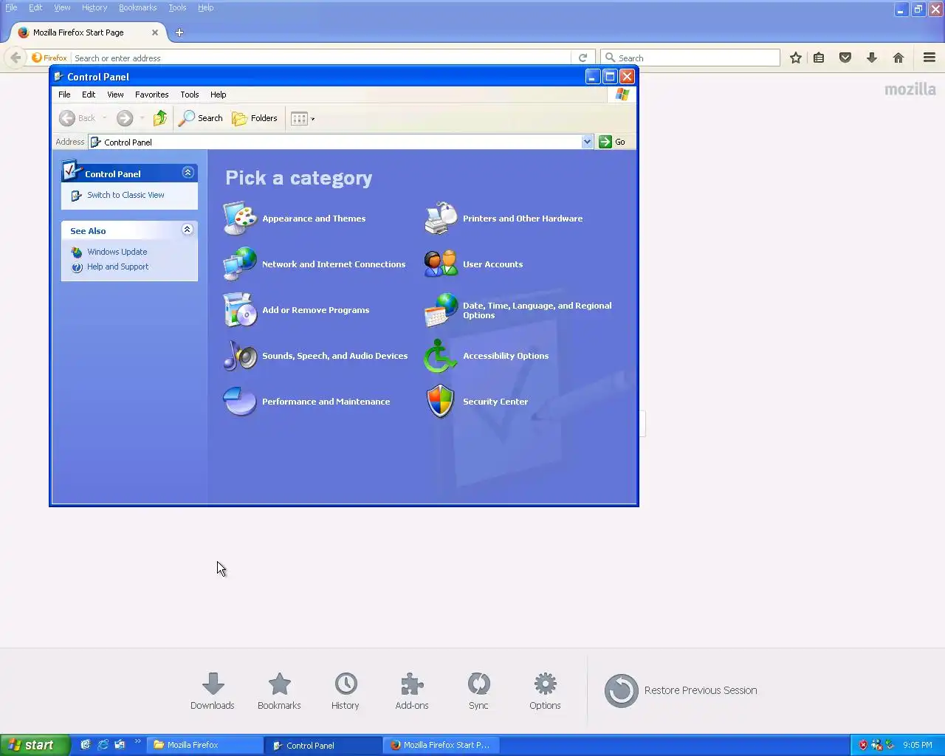Click the Up folder icon in Control Panel toolbar
Screen dimensions: 945x756
click(160, 118)
